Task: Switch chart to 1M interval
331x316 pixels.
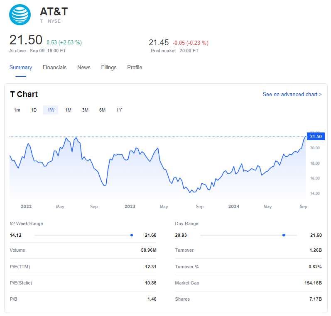Action: point(68,110)
